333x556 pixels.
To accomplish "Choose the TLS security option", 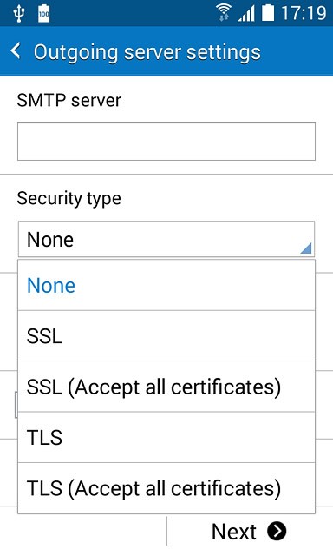I will tap(166, 438).
